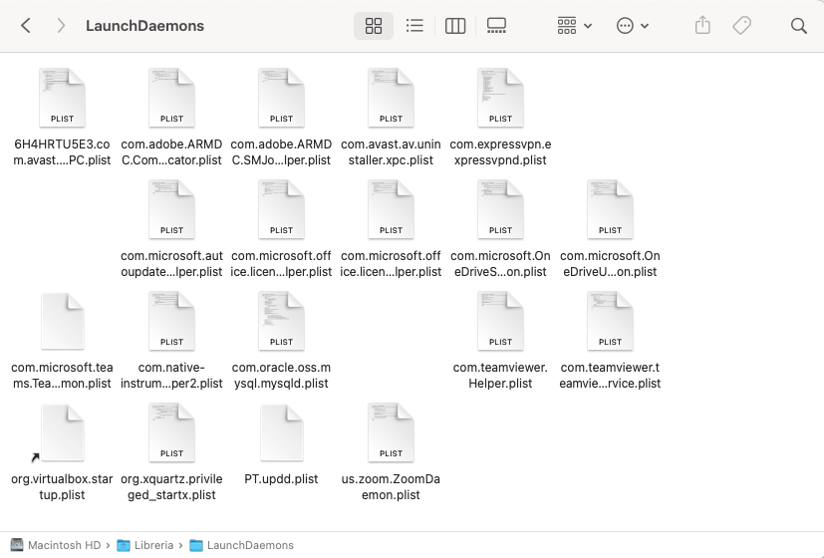
Task: Select com.microsoft.autoupdate helper plist icon
Action: coord(171,209)
